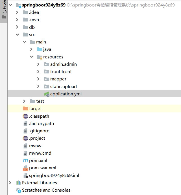This screenshot has width=181, height=195.
Task: Click the orange target folder icon
Action: pos(25,109)
